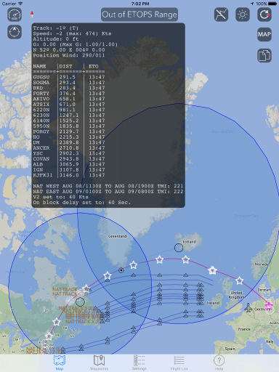Tap the airplane position icon near Germany

248,307
